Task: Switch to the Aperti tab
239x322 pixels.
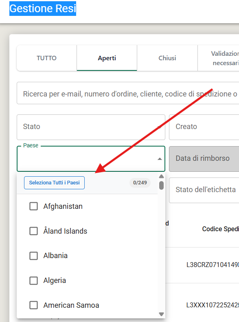Action: click(107, 58)
